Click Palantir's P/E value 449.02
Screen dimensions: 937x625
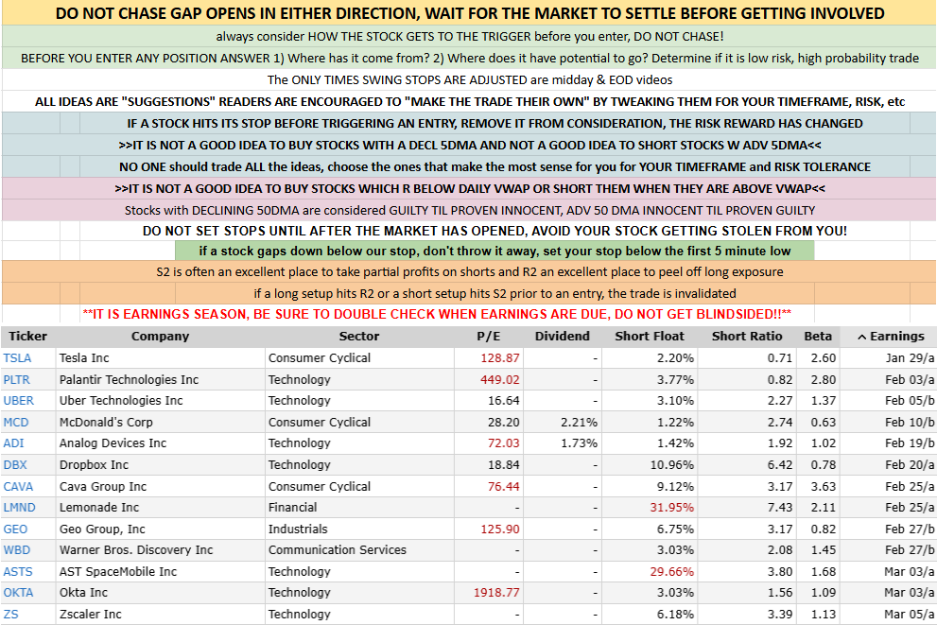click(500, 379)
